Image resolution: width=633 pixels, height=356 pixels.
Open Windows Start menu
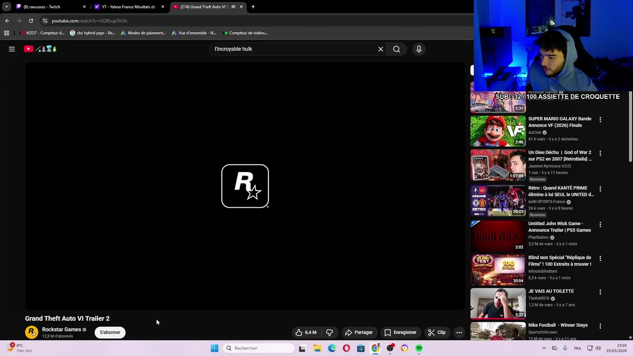point(214,348)
